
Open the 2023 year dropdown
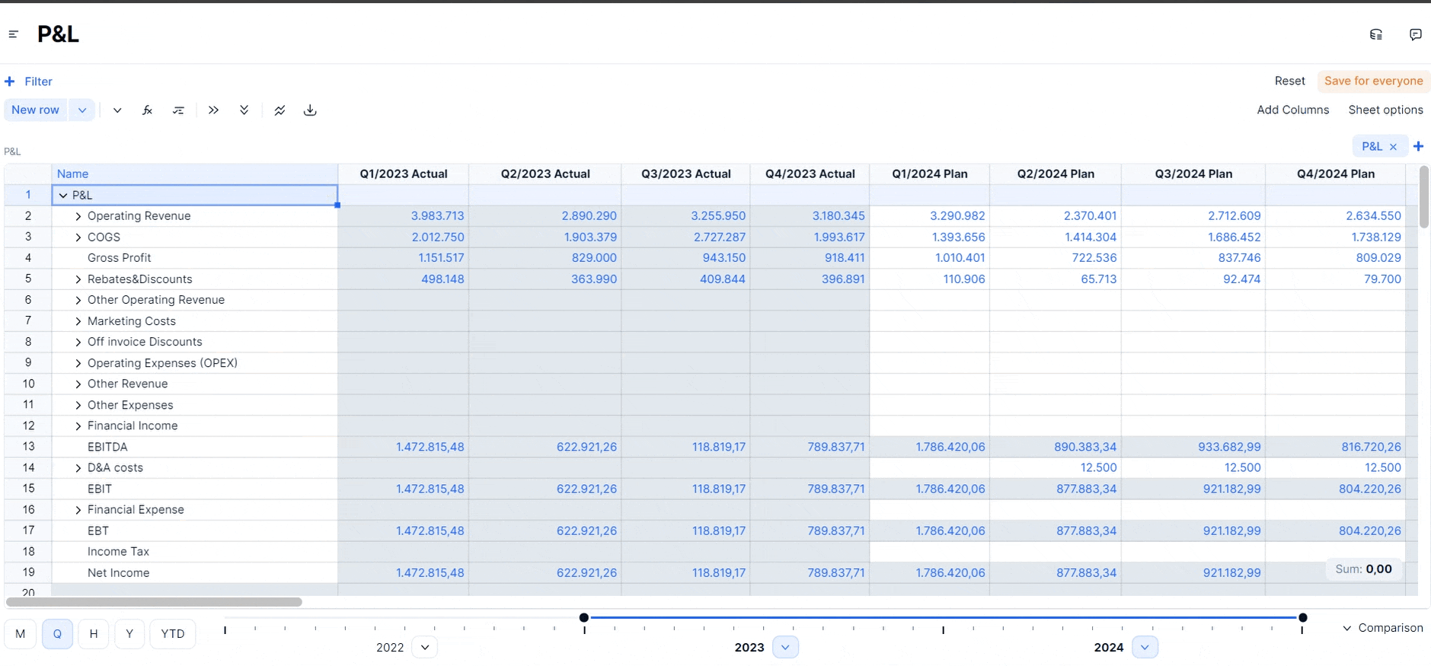tap(785, 647)
